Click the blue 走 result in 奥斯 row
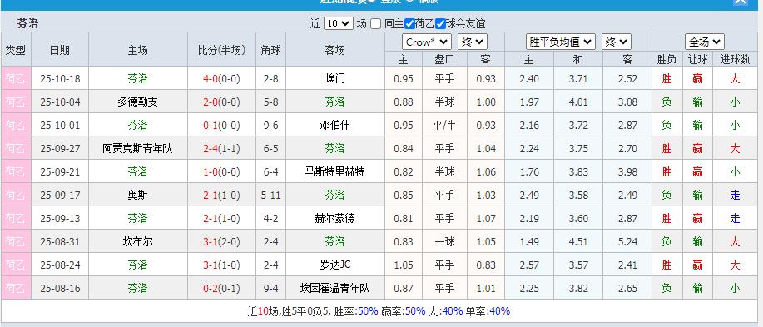 (x=735, y=196)
